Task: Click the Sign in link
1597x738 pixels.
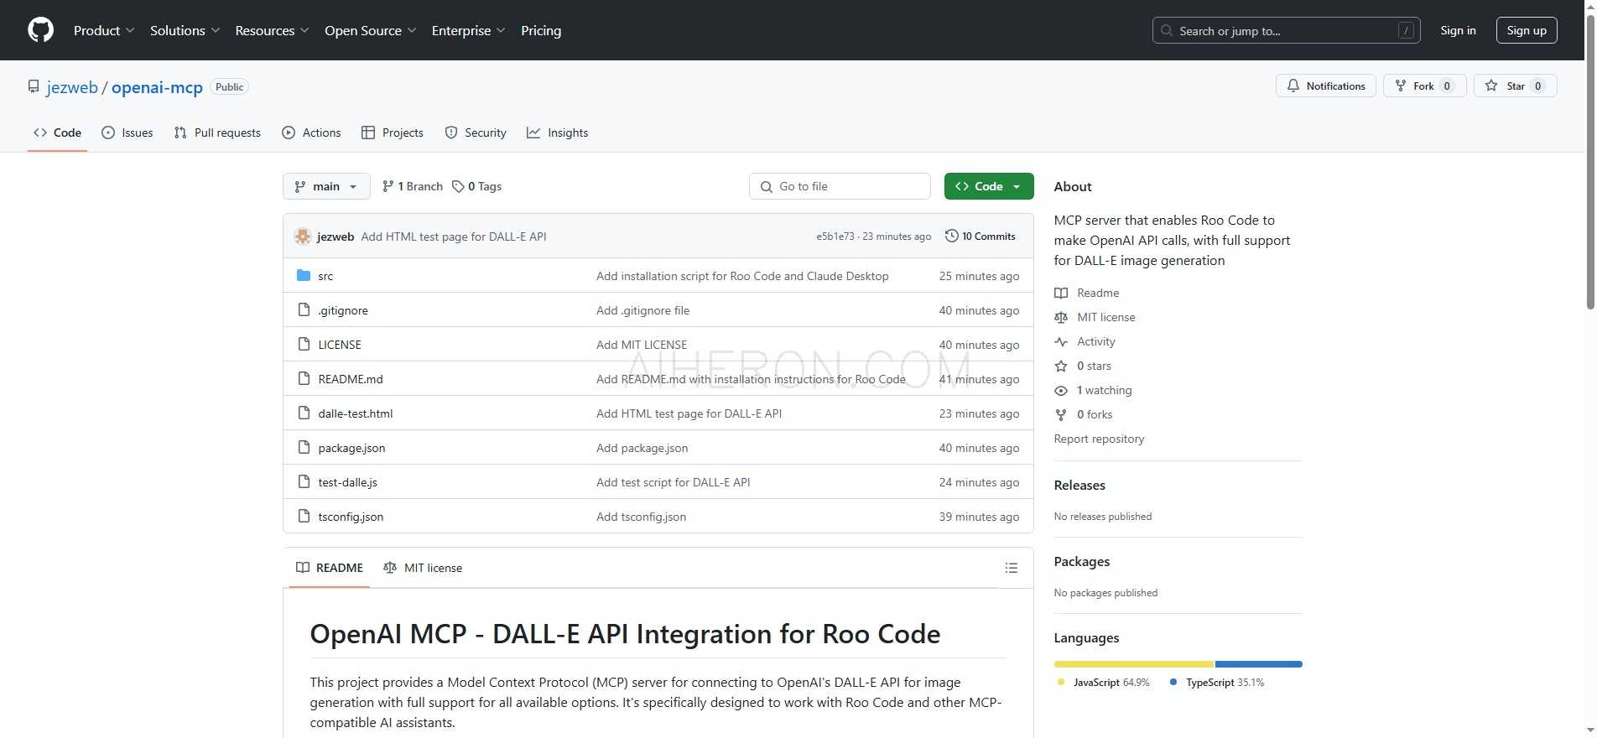Action: [x=1458, y=30]
